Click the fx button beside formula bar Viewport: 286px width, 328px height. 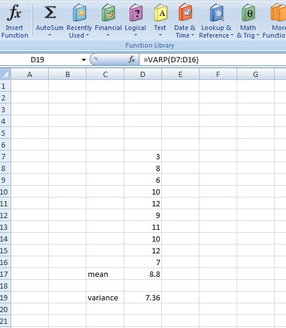point(132,59)
